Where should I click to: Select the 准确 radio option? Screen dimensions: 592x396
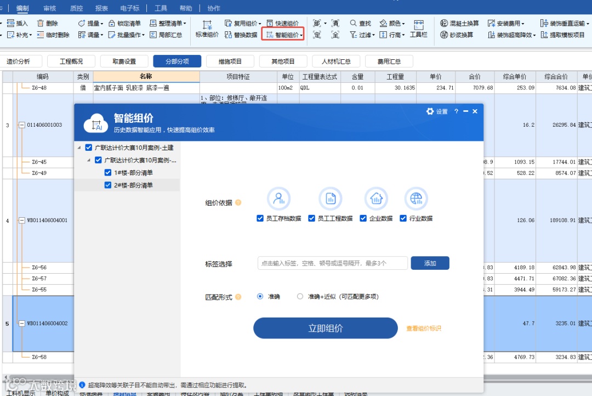coord(260,296)
